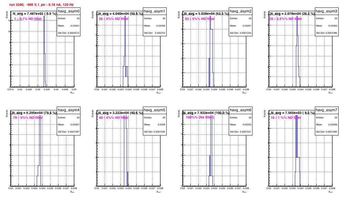Screen dimensions: 344x198
Task: Click the Mean value 0.03351
Action: tap(75, 26)
